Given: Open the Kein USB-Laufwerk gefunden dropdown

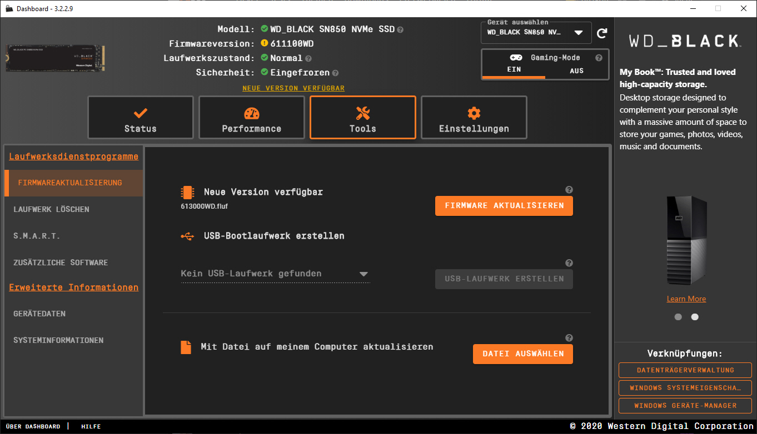Looking at the screenshot, I should 275,274.
